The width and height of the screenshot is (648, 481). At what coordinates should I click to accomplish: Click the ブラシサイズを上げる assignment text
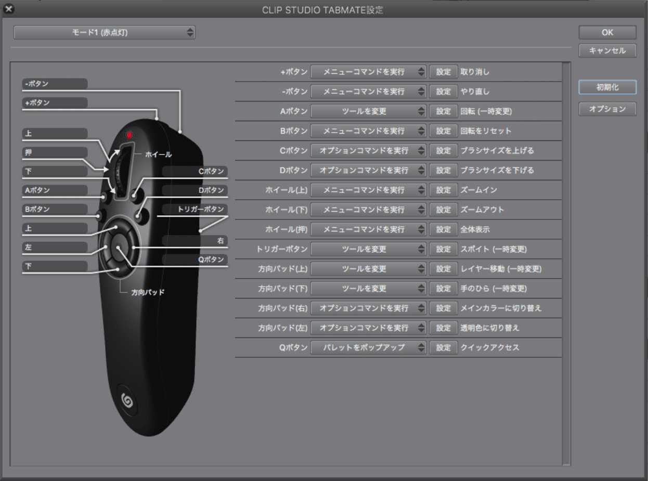coord(497,151)
